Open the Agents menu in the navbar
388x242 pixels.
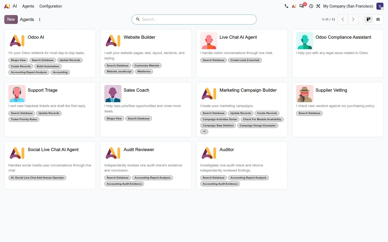click(x=28, y=6)
